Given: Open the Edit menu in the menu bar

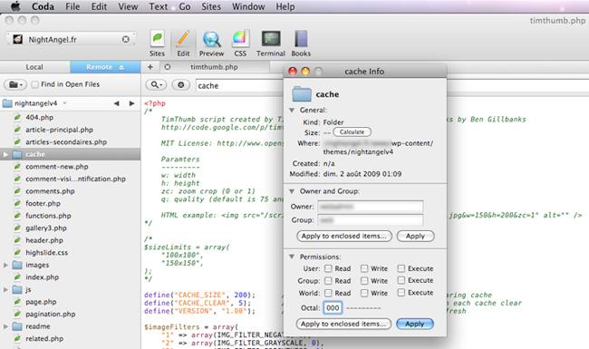Looking at the screenshot, I should click(99, 6).
